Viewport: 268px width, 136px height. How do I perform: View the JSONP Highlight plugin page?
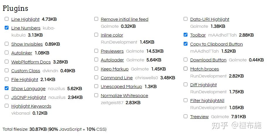click(28, 97)
